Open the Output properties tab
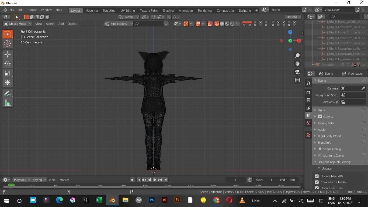The width and height of the screenshot is (368, 207). [308, 100]
